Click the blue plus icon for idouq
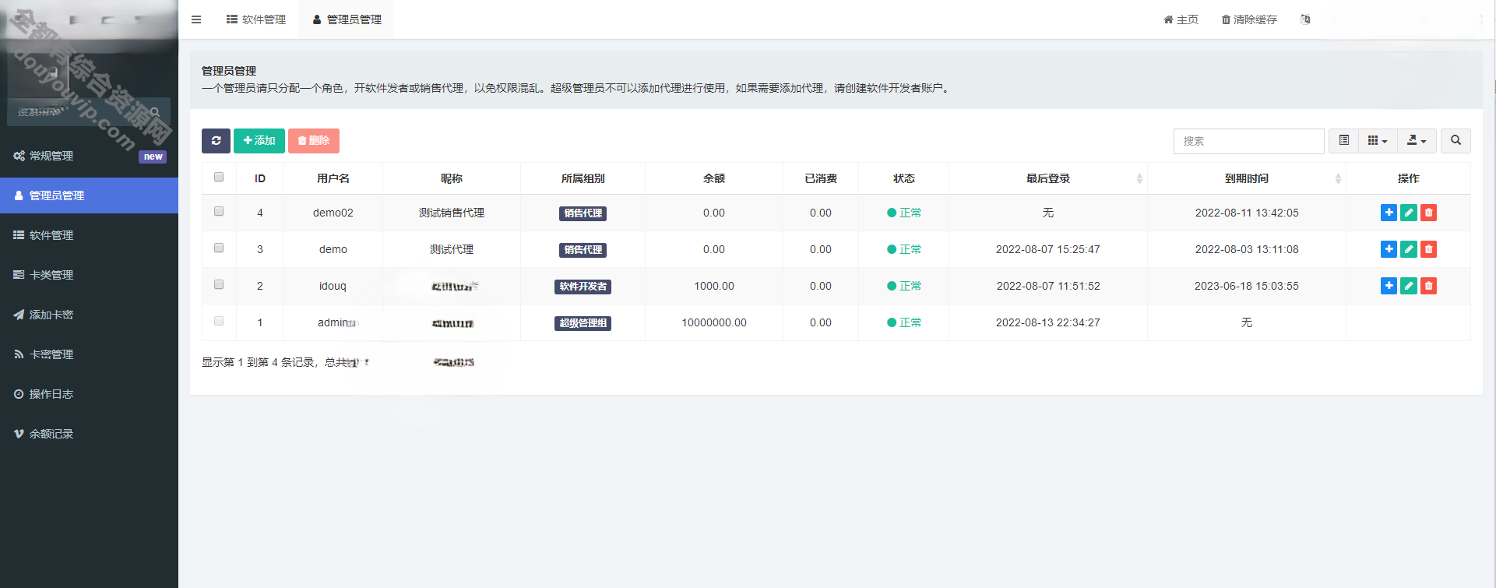The width and height of the screenshot is (1496, 588). coord(1389,286)
